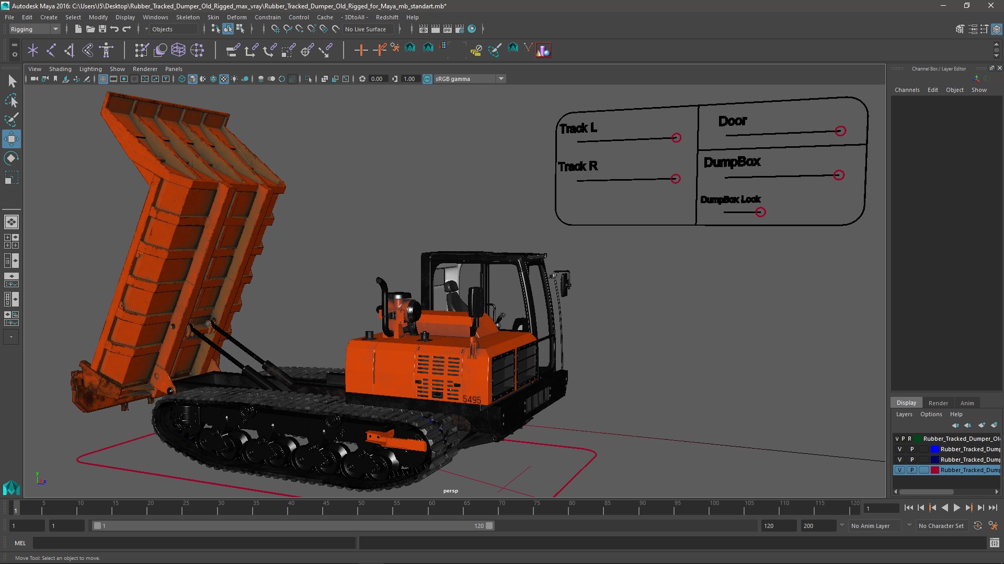
Task: Switch to the Render layer tab
Action: click(x=938, y=403)
